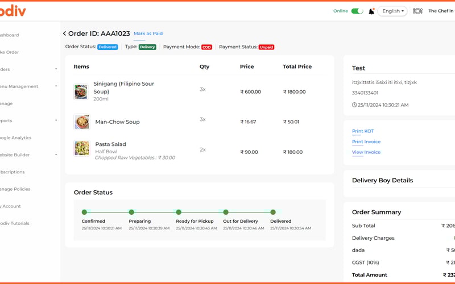Click the ₹ 16.67 price value
Screen dimensions: 455x284
pos(248,122)
